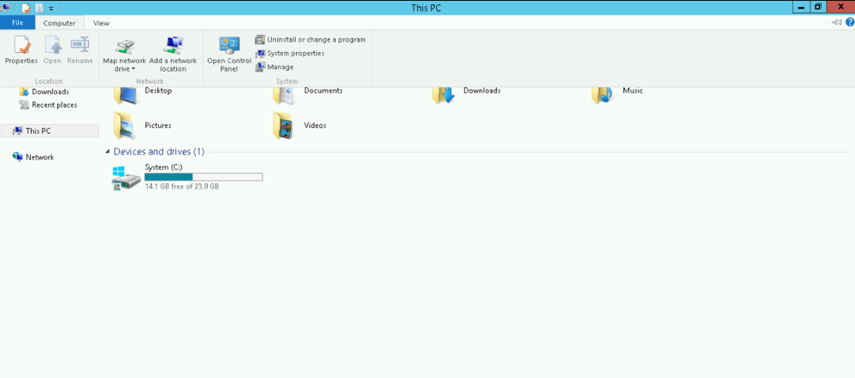
Task: Switch to the Computer ribbon tab
Action: click(x=60, y=23)
